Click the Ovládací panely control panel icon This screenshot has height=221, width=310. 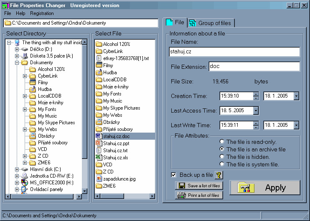pos(25,189)
